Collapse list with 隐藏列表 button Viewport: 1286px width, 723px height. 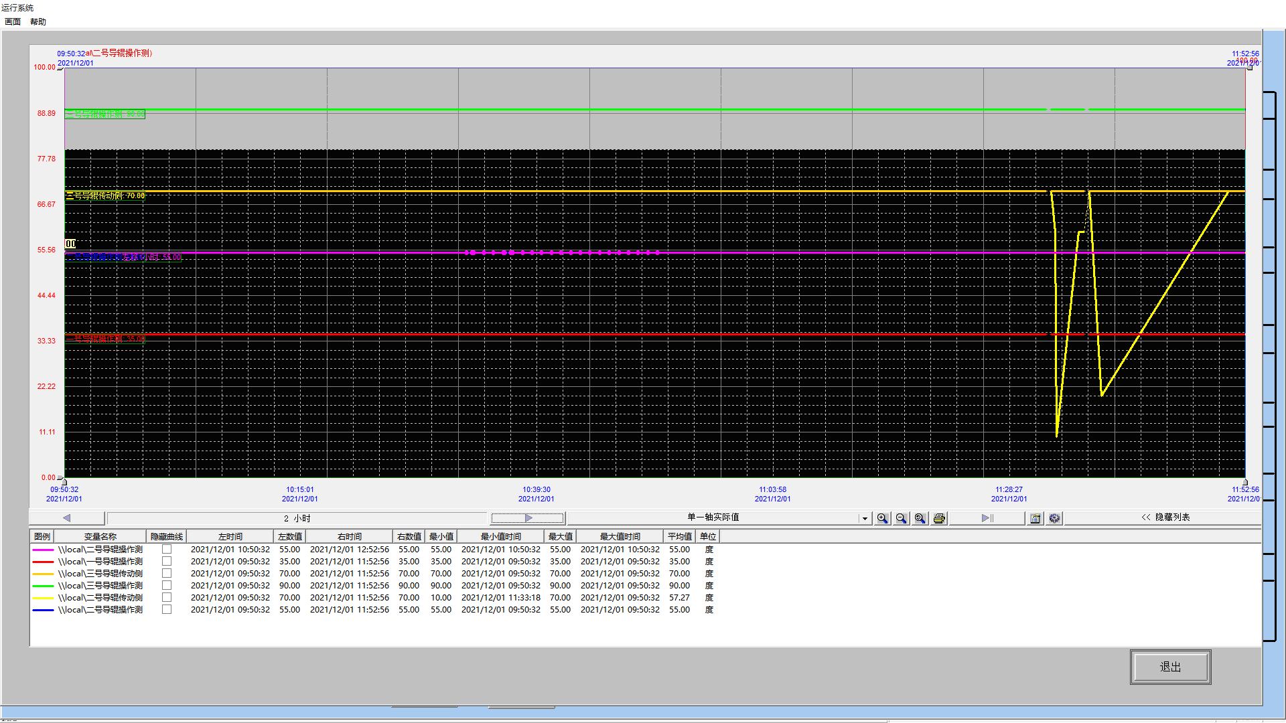point(1165,517)
